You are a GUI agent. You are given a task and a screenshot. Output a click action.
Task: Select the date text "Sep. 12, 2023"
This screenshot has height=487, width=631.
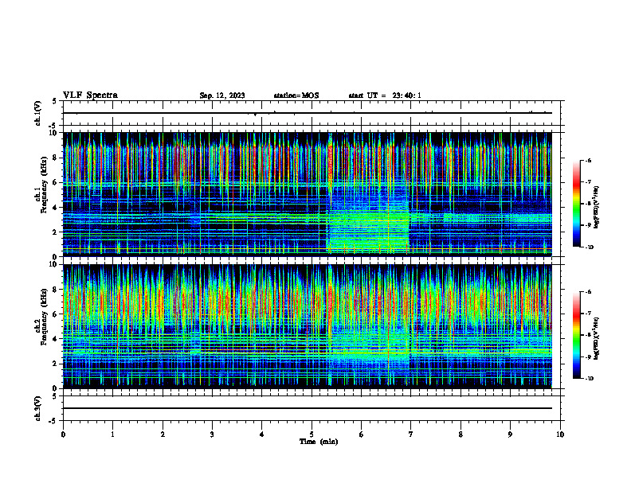tap(222, 95)
